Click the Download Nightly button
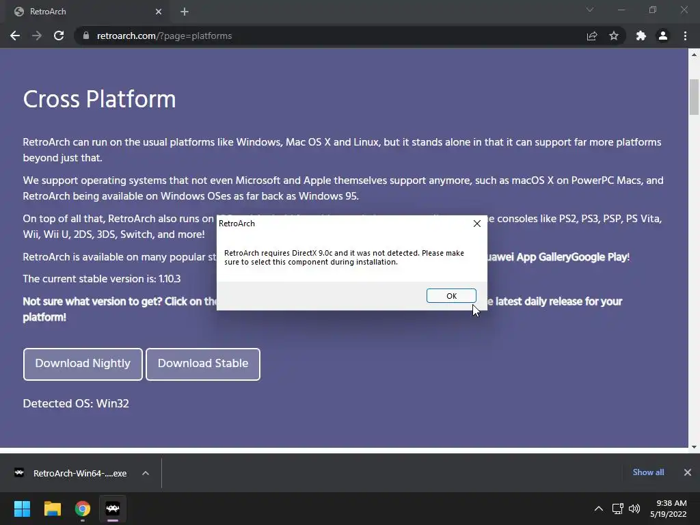This screenshot has height=525, width=700. tap(83, 364)
